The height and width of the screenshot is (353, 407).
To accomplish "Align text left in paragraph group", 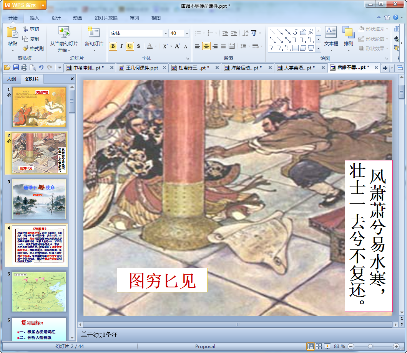I will [198, 46].
